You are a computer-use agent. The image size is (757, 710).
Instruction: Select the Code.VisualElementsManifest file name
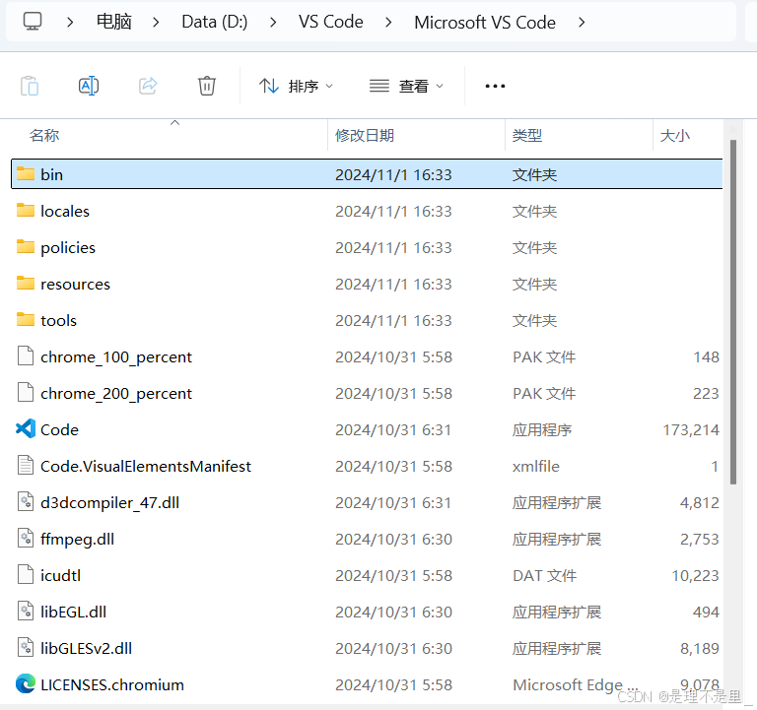(145, 467)
